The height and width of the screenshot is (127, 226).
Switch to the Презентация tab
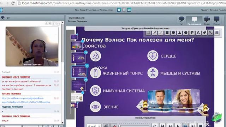tap(194, 20)
